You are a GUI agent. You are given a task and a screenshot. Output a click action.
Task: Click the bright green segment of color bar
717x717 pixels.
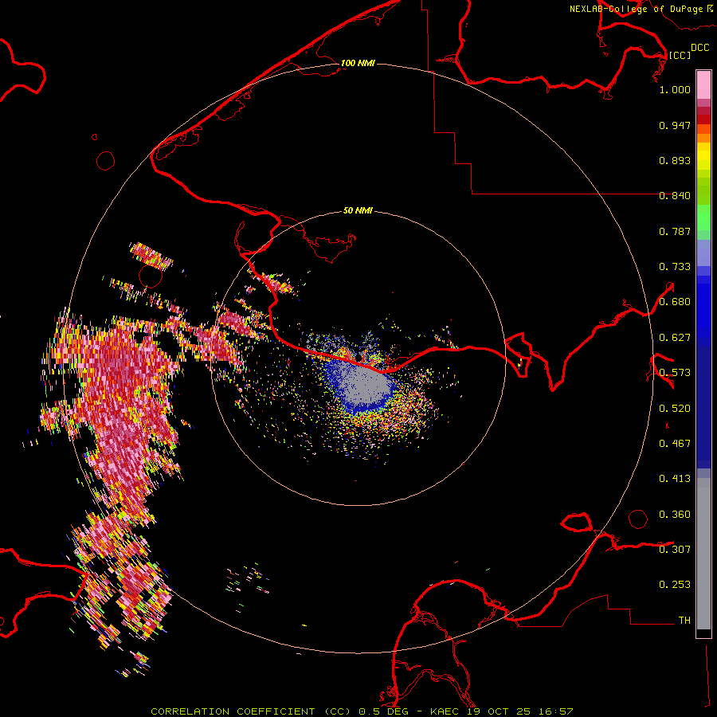point(703,217)
